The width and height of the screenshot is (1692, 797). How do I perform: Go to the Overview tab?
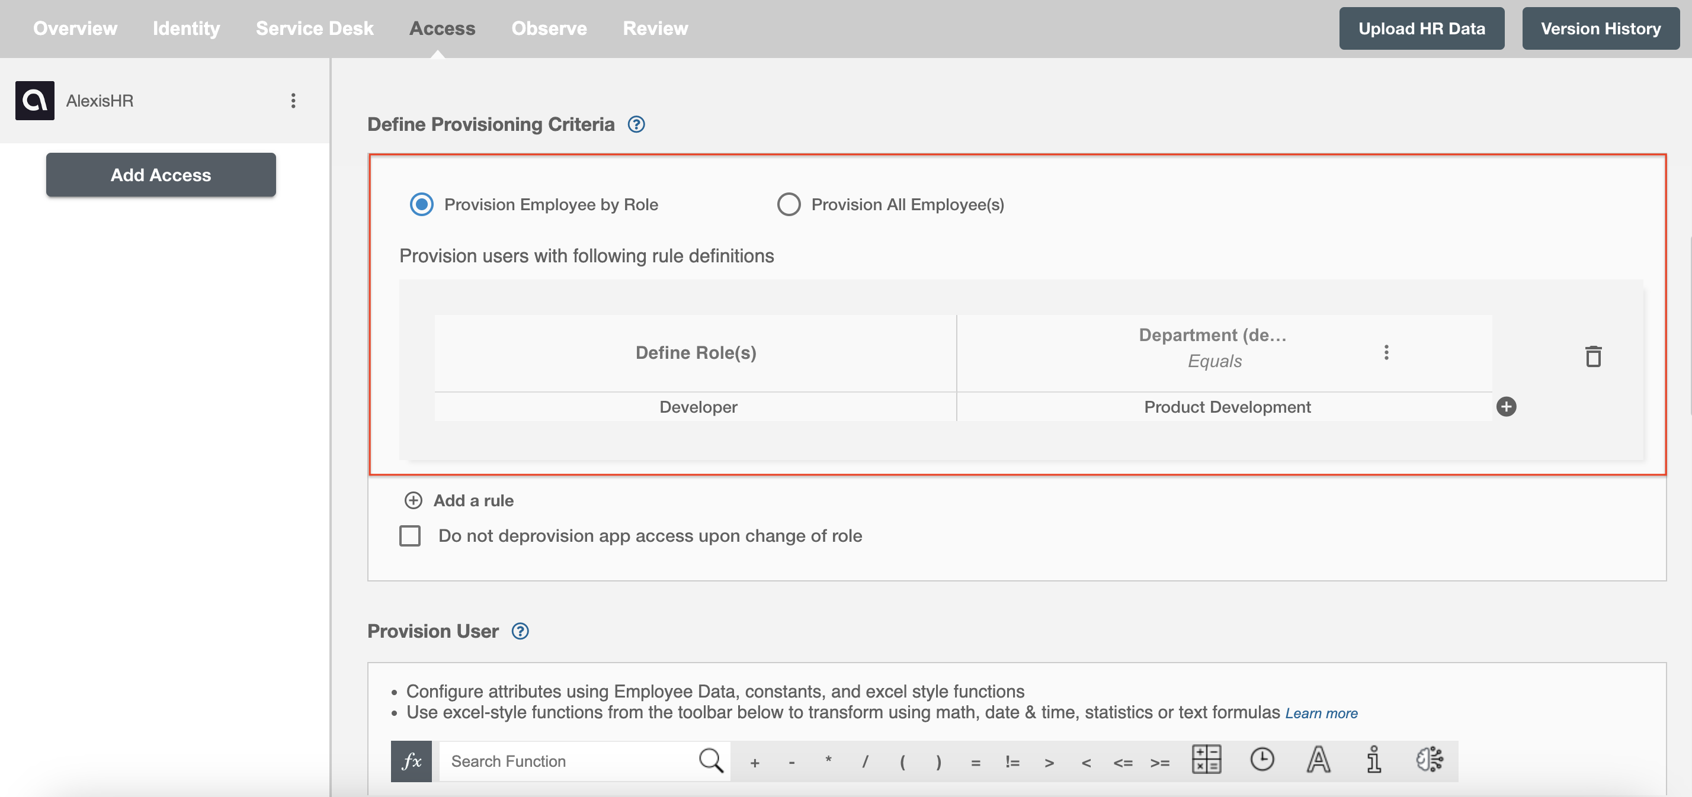75,28
